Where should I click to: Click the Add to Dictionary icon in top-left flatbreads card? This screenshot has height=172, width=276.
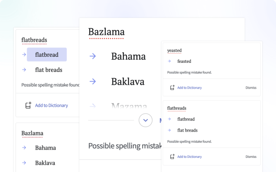(28, 105)
